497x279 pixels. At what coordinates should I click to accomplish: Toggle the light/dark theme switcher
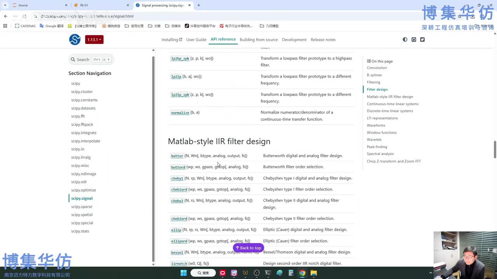[405, 40]
